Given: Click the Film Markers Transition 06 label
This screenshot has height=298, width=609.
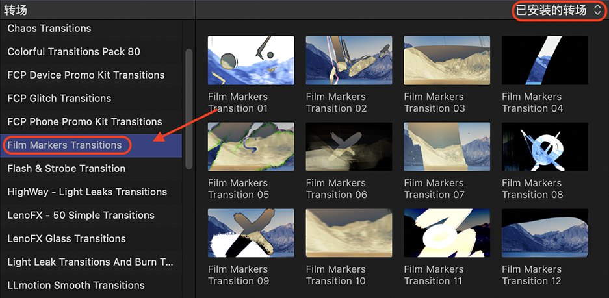Looking at the screenshot, I should (337, 188).
